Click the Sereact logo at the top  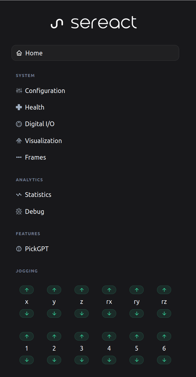(94, 23)
